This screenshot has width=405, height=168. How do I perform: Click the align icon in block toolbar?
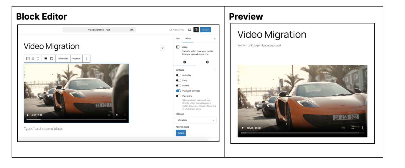tap(46, 59)
